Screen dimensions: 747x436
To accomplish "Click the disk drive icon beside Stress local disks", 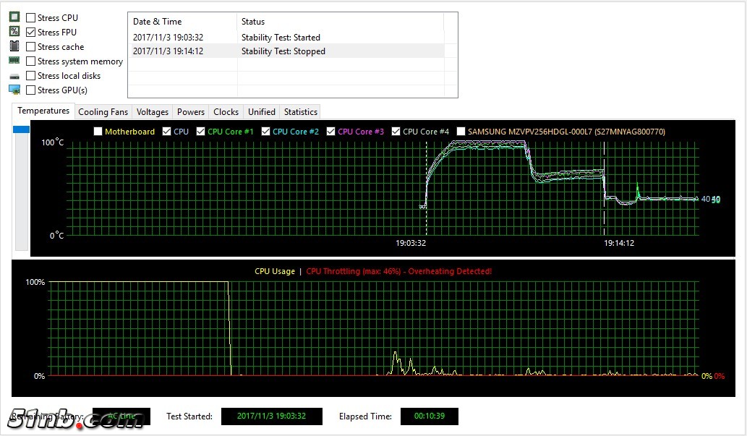I will (14, 76).
